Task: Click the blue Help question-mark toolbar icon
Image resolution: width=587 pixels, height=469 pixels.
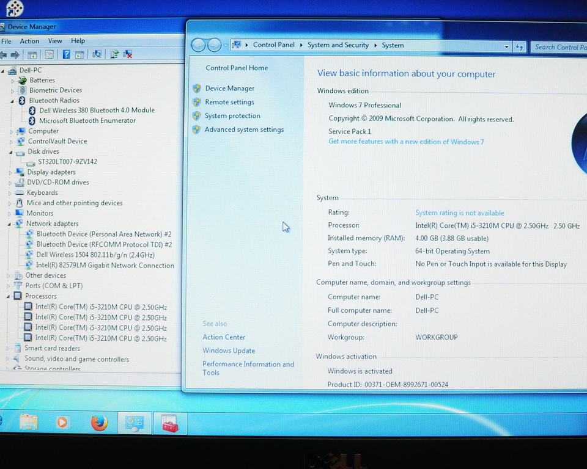Action: [66, 54]
